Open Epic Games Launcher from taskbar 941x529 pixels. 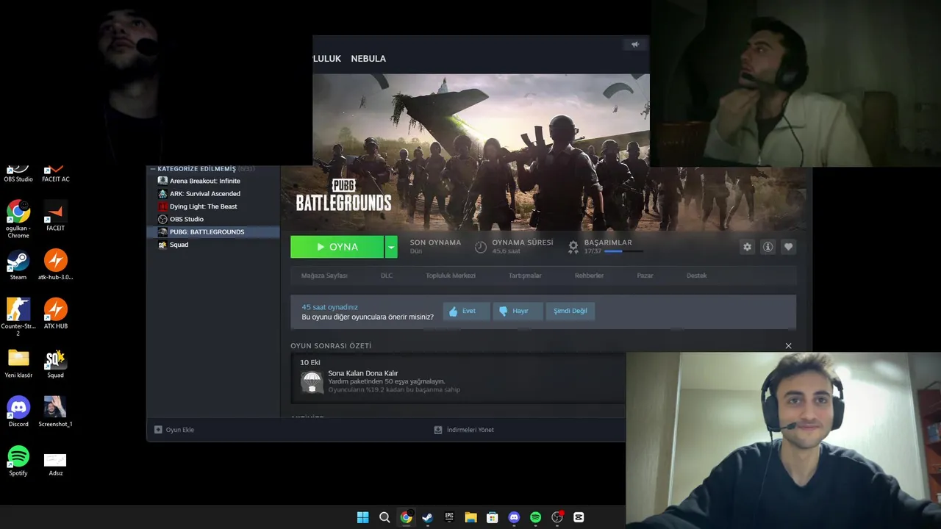(449, 517)
